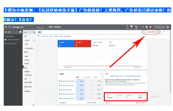This screenshot has height=111, width=173.
Task: Open the wrench tools and settings
Action: (136, 26)
